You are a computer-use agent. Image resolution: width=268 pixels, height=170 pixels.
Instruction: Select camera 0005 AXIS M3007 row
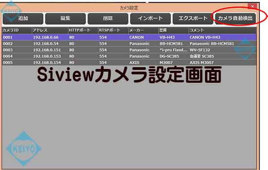(130, 62)
